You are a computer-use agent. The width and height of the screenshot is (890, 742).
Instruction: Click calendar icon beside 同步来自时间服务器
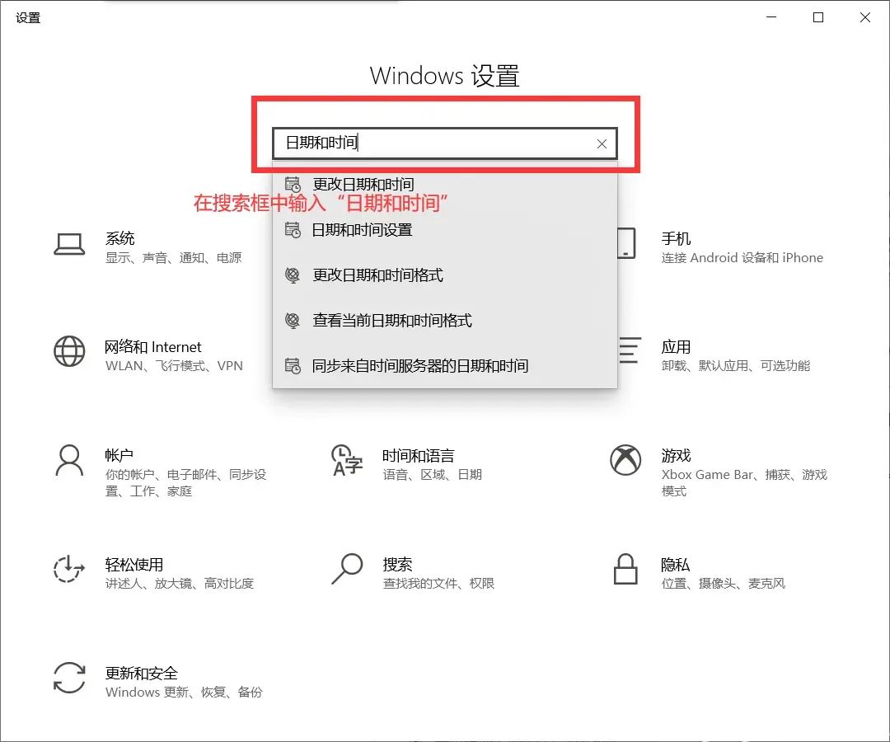pyautogui.click(x=293, y=366)
